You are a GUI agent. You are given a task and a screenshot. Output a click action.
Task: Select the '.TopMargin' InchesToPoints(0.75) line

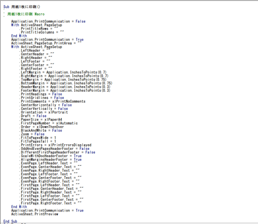pyautogui.click(x=63, y=79)
